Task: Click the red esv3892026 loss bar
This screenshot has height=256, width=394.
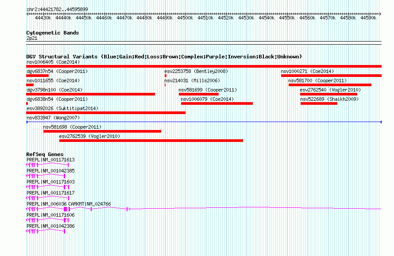Action: coord(106,113)
